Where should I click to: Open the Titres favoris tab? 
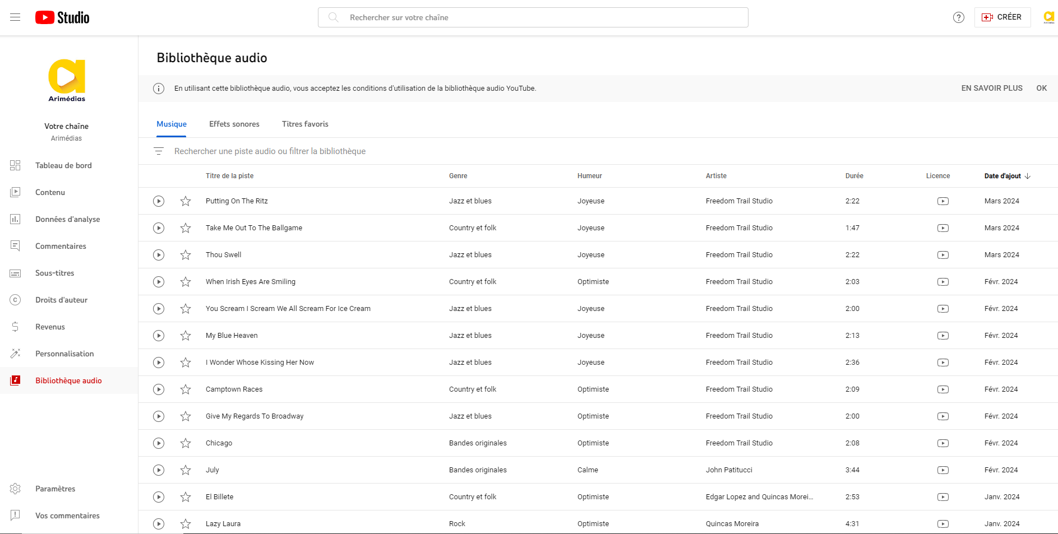point(305,124)
